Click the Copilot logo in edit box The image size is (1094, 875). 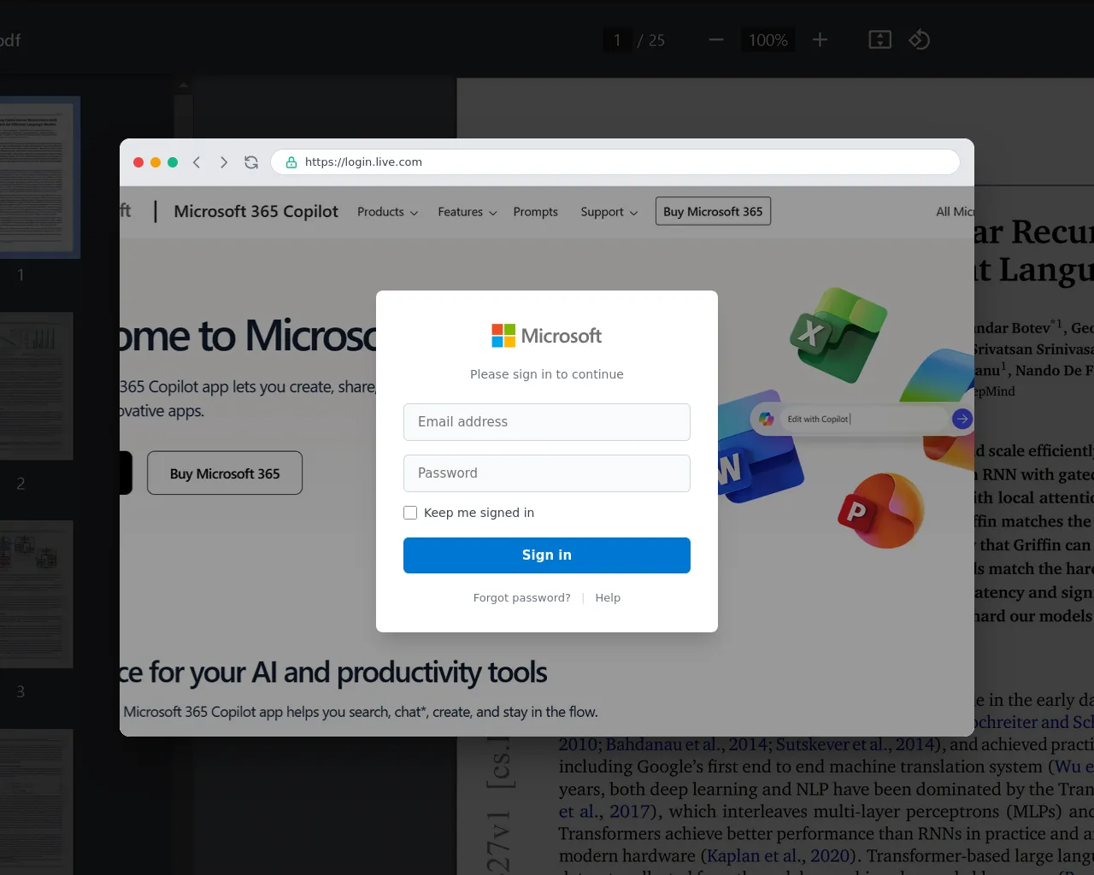point(767,419)
